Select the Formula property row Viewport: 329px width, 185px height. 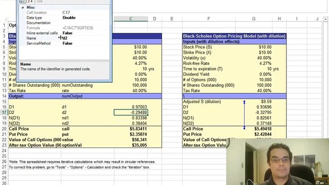(x=64, y=28)
